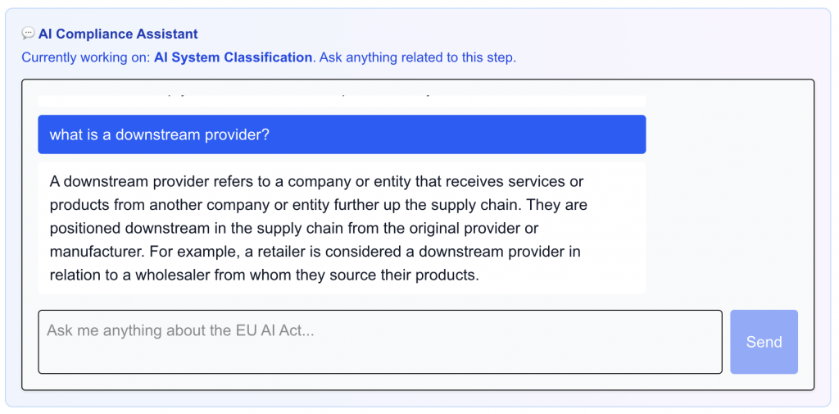The image size is (839, 414).
Task: Focus the 'Ask me anything about the EU AI Act' field
Action: [x=379, y=341]
